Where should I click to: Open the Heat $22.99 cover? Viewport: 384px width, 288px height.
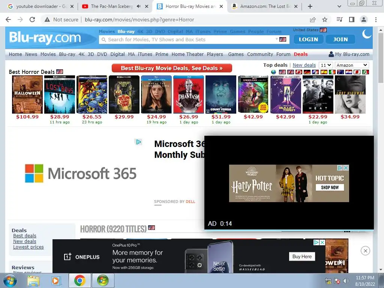318,94
